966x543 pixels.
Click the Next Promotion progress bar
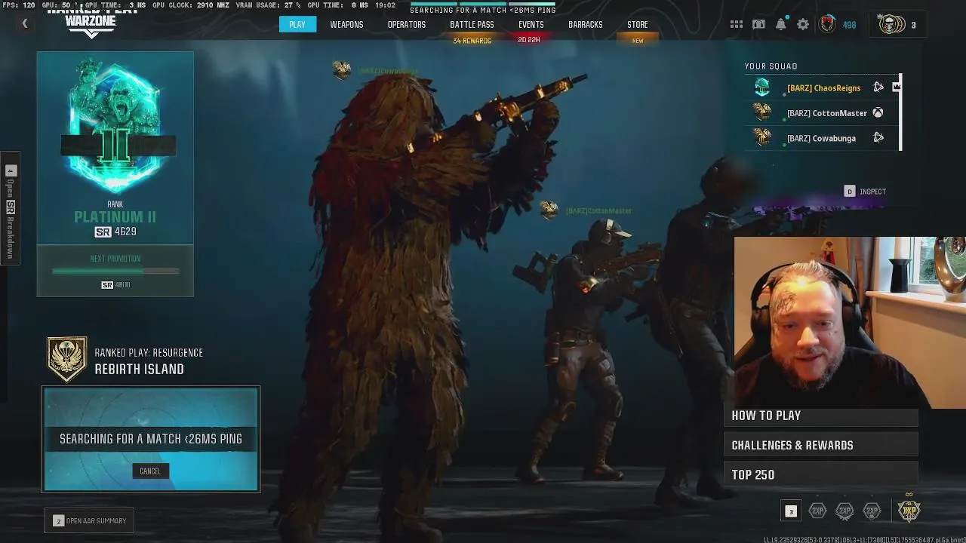click(115, 271)
